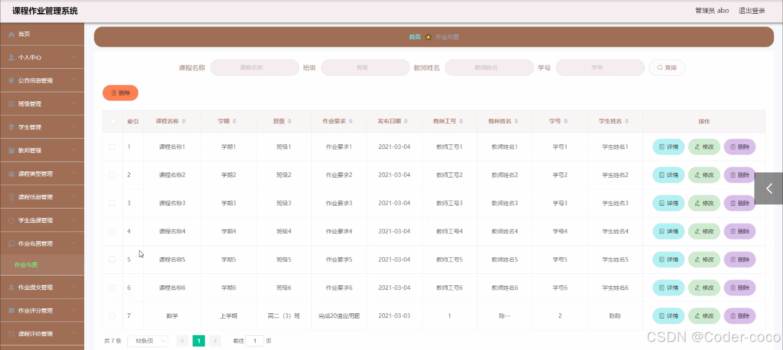Image resolution: width=783 pixels, height=350 pixels.
Task: Click the chat icon beside 作业评分管理
Action: point(11,310)
